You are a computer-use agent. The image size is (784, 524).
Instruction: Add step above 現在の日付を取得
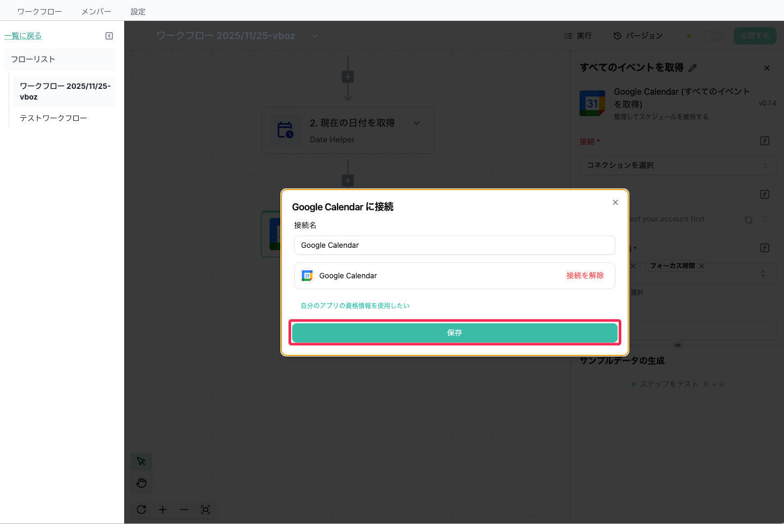coord(348,77)
